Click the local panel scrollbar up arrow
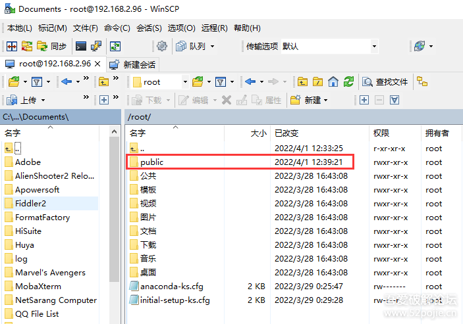The width and height of the screenshot is (463, 324). 115,131
